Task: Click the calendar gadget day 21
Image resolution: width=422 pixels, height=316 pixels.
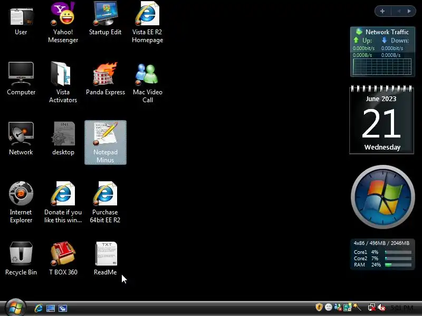Action: tap(381, 124)
